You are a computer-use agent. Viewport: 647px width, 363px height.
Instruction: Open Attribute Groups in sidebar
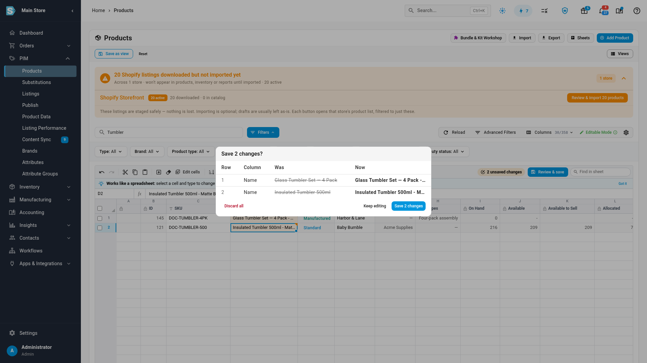[x=40, y=174]
